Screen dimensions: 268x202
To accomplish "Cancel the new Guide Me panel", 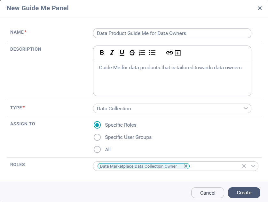I will 208,193.
